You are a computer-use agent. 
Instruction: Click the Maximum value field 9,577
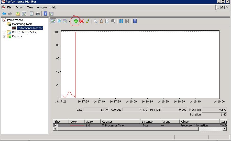tap(214, 110)
